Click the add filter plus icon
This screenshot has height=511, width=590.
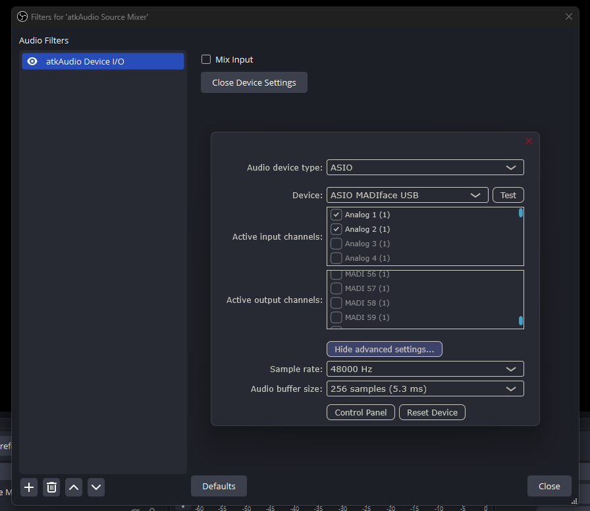pos(29,487)
